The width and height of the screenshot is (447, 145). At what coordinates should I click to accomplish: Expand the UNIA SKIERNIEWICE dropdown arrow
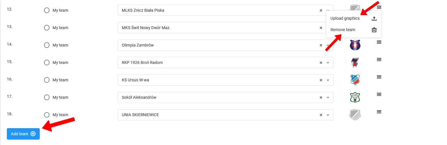[328, 115]
